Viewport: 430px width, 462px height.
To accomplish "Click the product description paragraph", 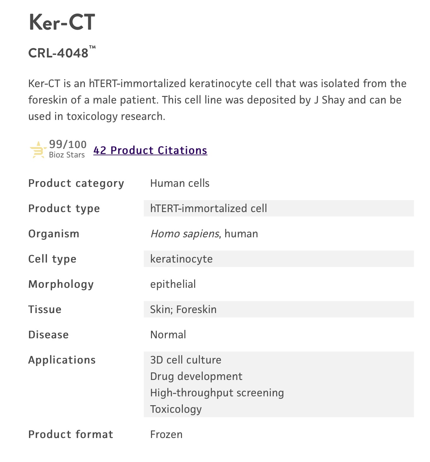I will click(218, 100).
